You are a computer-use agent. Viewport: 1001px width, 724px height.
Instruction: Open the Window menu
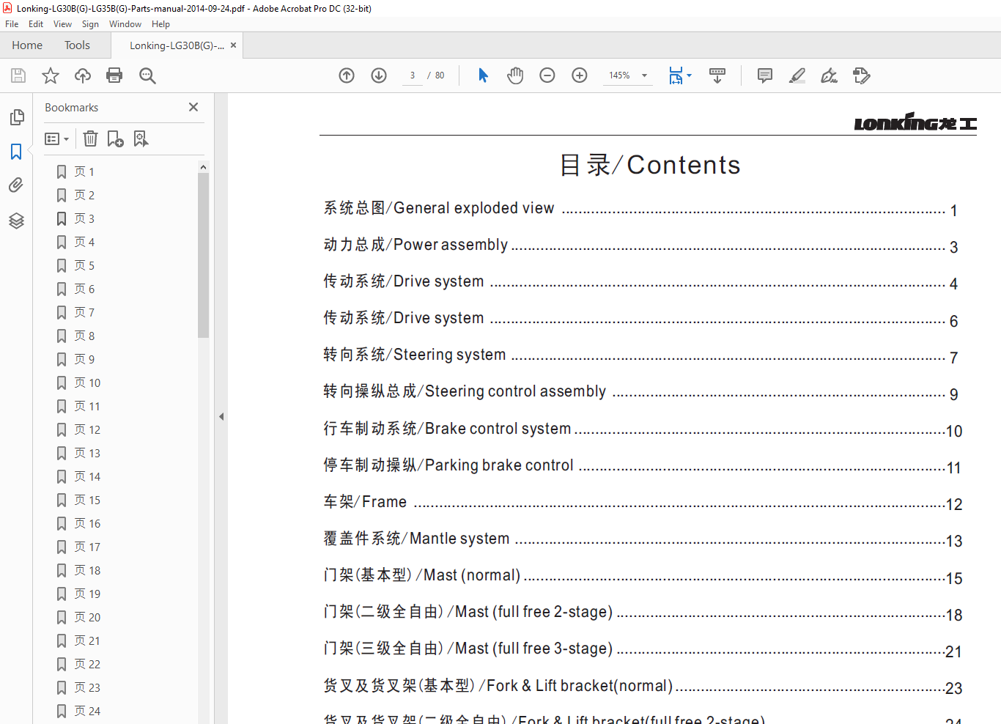(x=125, y=24)
